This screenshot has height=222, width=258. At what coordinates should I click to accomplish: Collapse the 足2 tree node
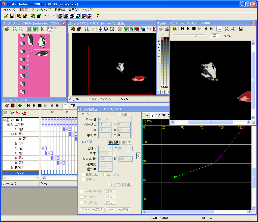point(12,134)
